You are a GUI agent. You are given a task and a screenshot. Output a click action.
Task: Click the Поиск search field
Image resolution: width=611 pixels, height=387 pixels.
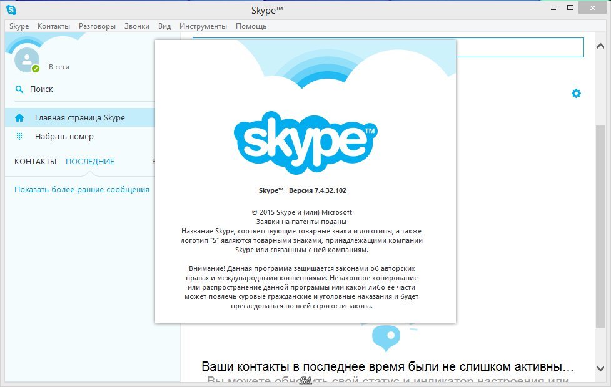84,89
